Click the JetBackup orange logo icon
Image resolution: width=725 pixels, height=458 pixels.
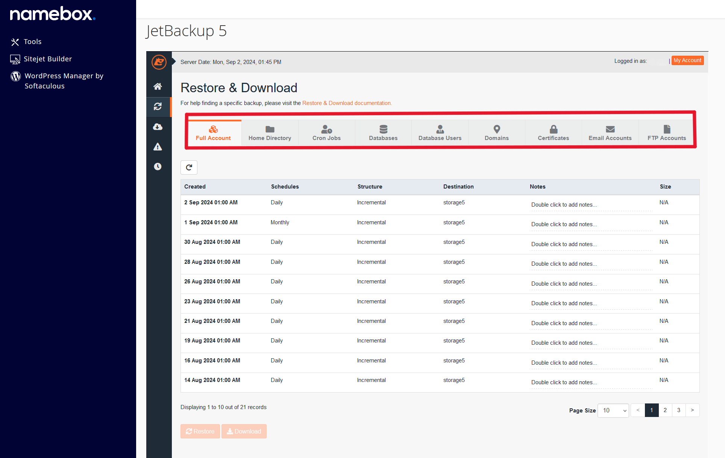point(159,62)
